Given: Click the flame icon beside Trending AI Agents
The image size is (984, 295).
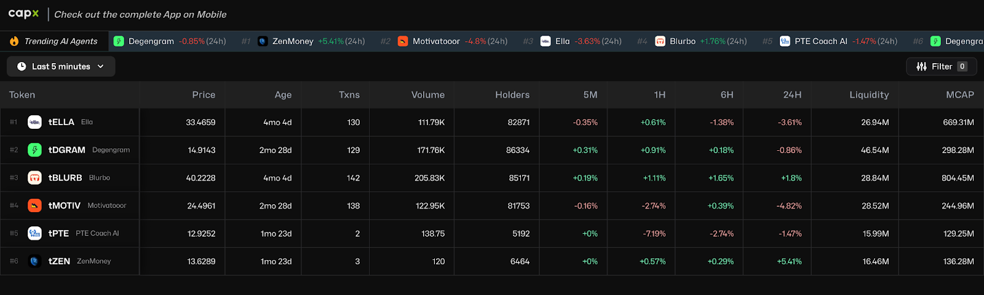Looking at the screenshot, I should [x=14, y=41].
